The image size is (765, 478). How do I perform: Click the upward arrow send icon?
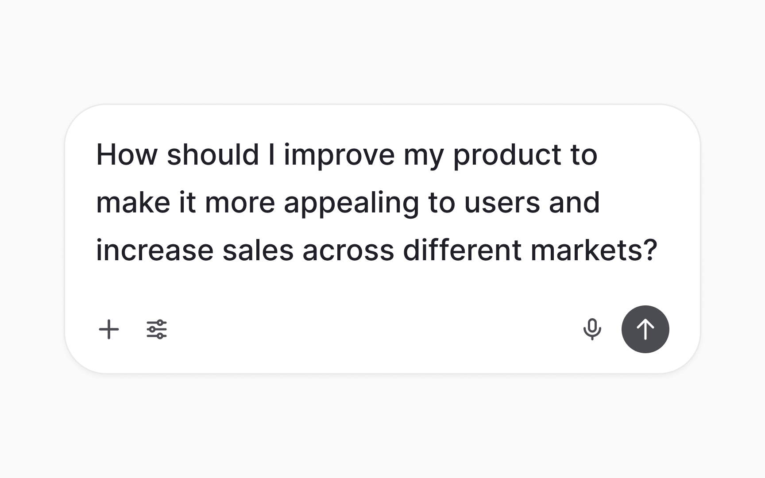click(645, 329)
